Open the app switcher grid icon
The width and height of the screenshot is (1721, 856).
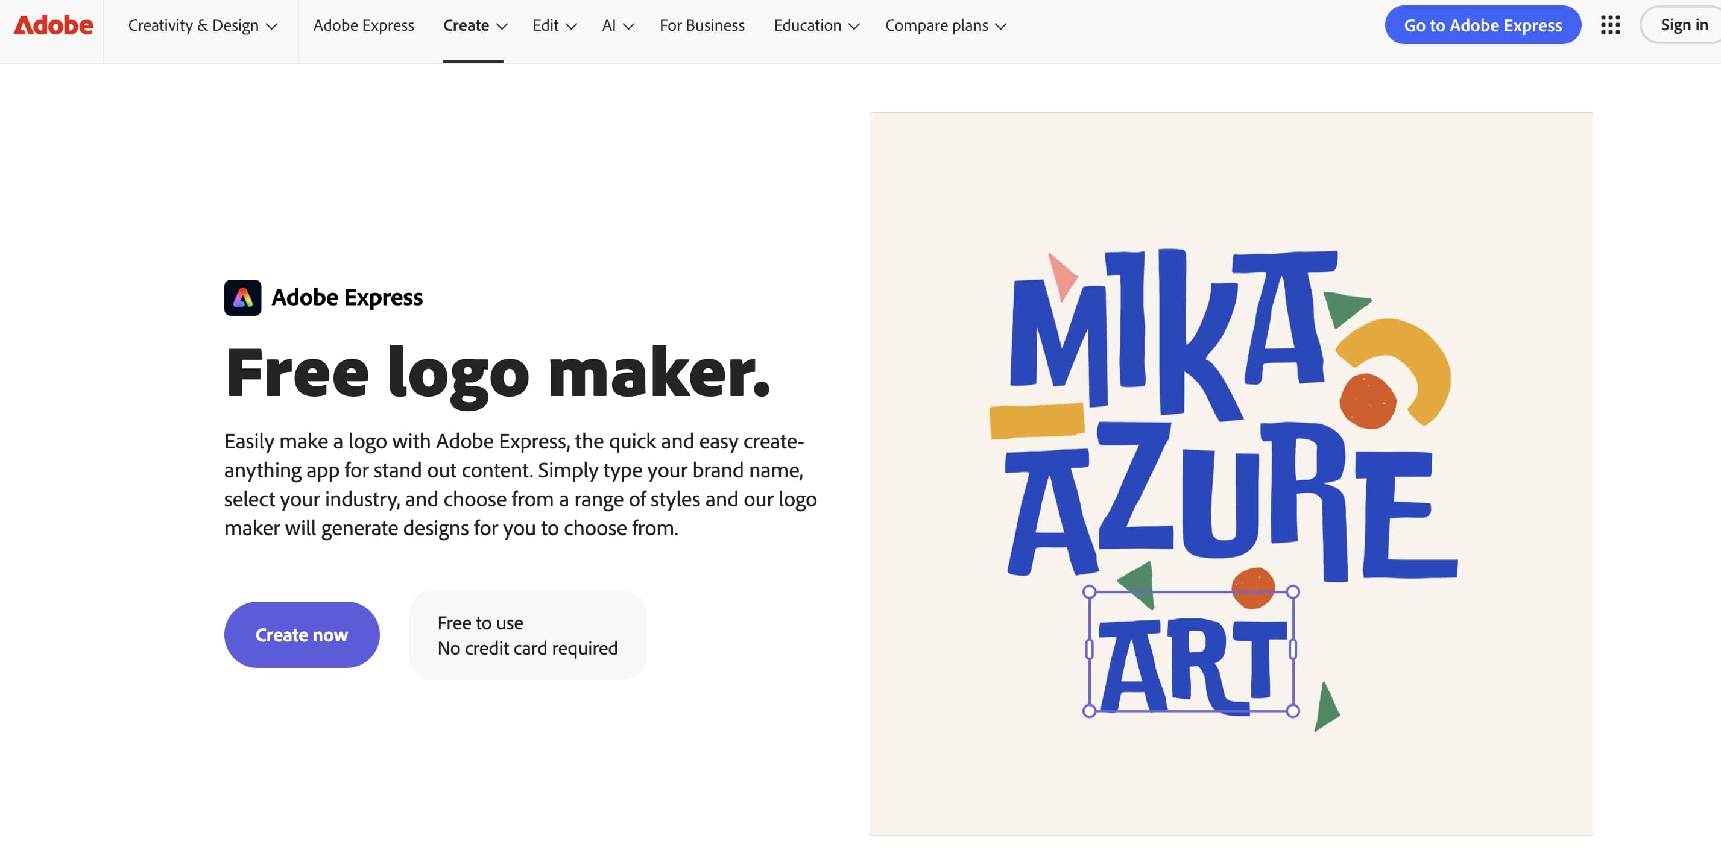coord(1609,25)
